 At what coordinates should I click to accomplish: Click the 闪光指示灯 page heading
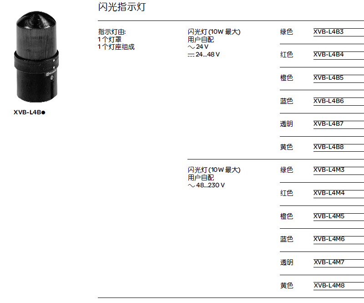[x=122, y=7]
